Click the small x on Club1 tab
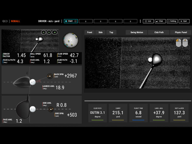Image resolution: width=192 pixels, height=144 pixels. coord(76,21)
